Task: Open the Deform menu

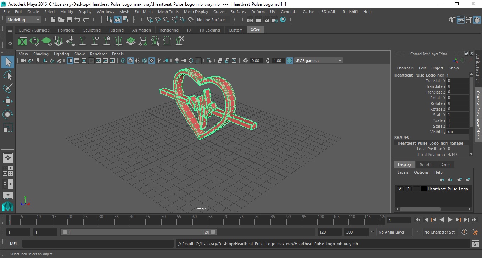Action: [x=258, y=12]
